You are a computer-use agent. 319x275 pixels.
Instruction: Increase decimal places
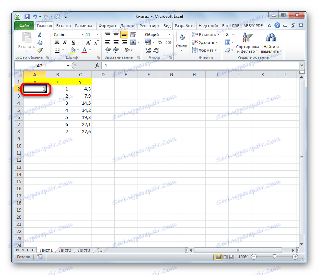click(148, 50)
